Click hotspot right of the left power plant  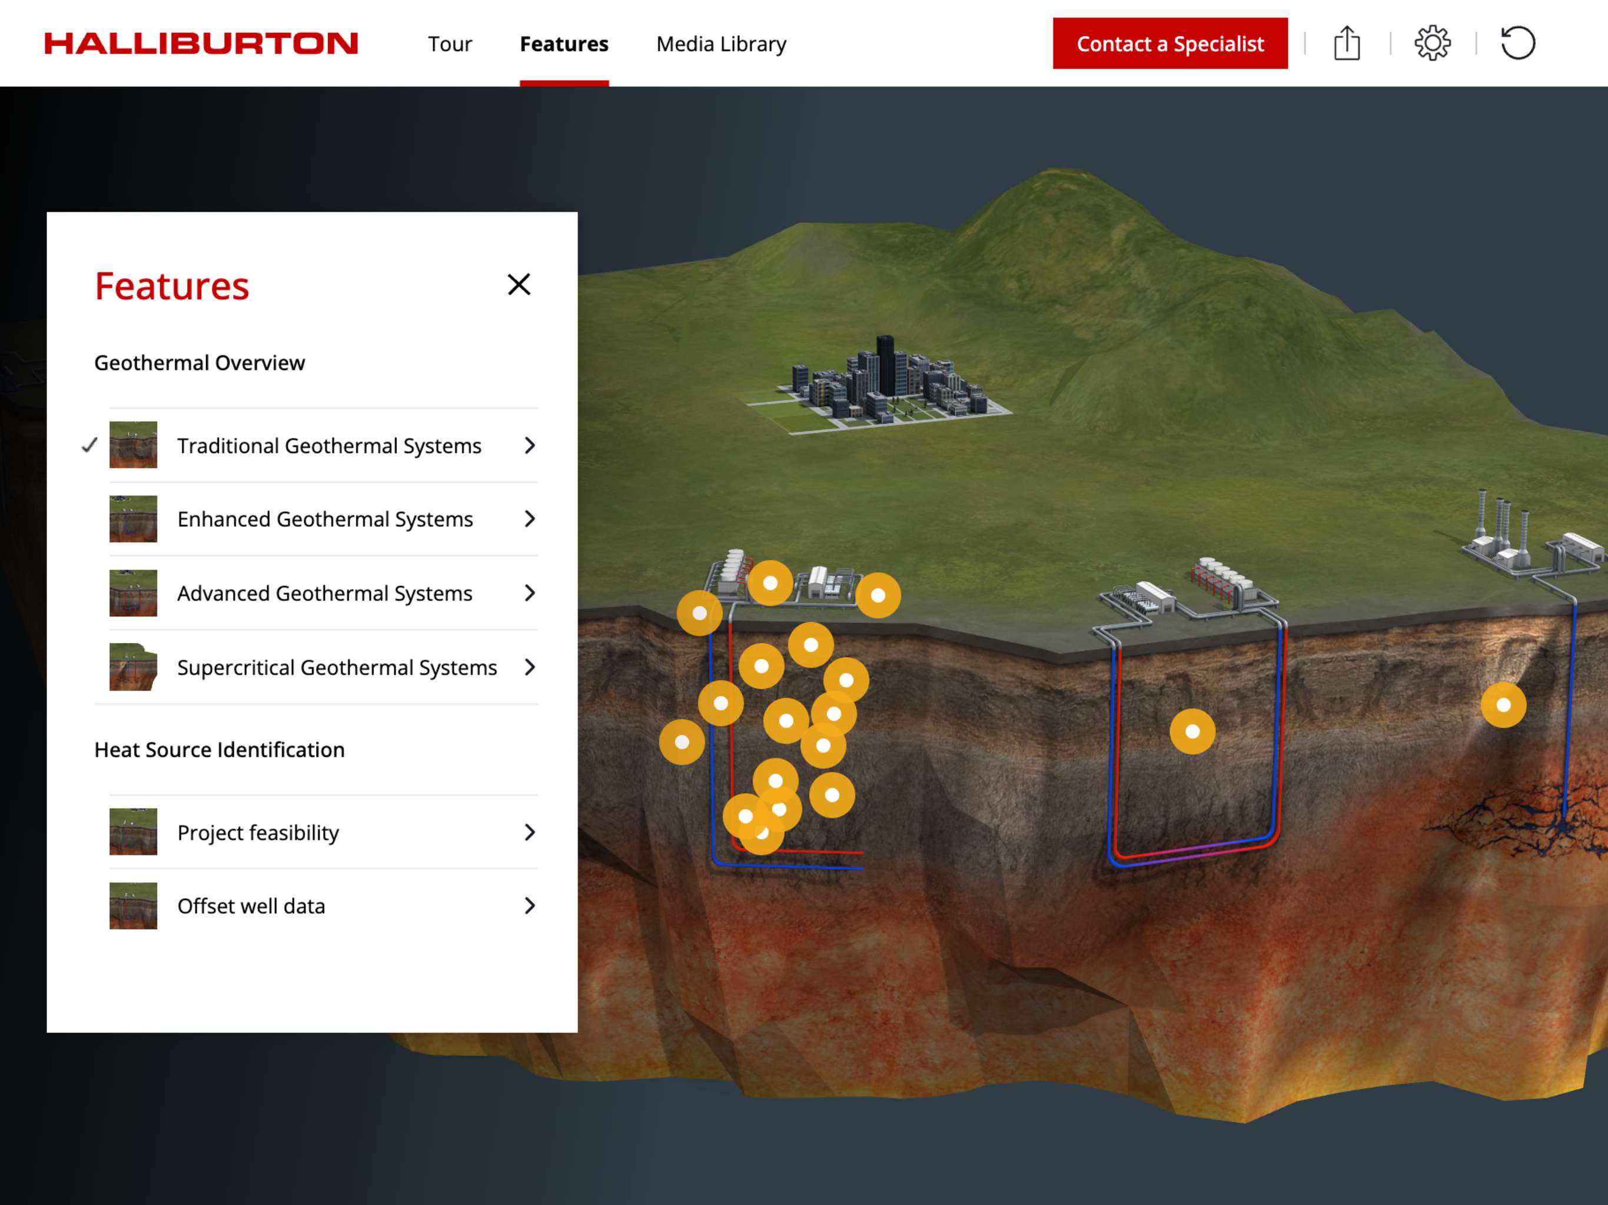pyautogui.click(x=878, y=595)
